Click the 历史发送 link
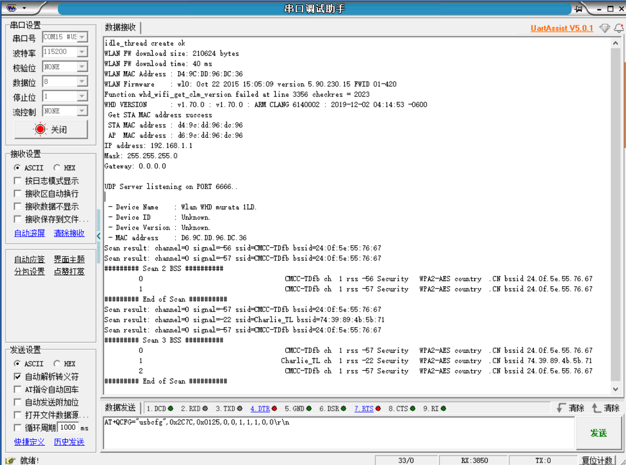Image resolution: width=626 pixels, height=465 pixels. [x=69, y=442]
